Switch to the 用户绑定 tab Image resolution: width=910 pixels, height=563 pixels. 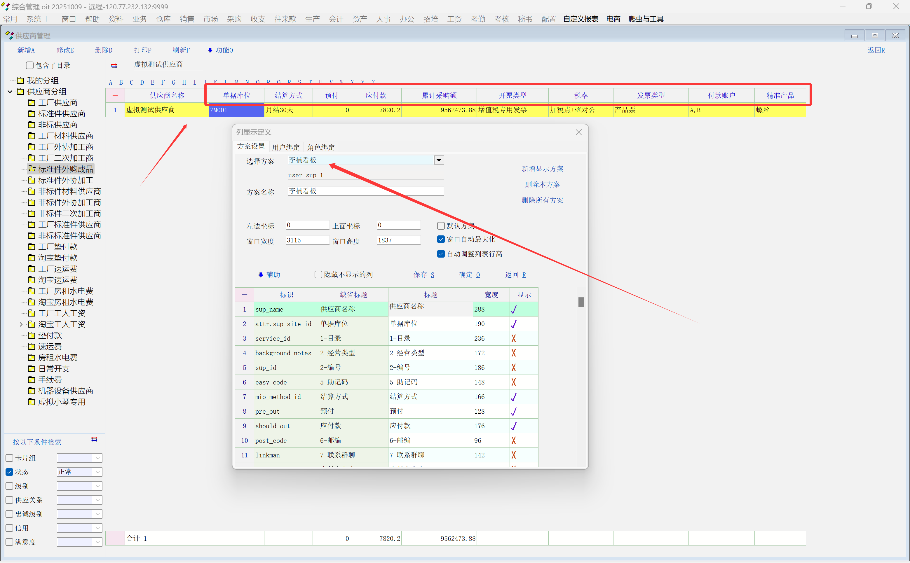coord(286,147)
